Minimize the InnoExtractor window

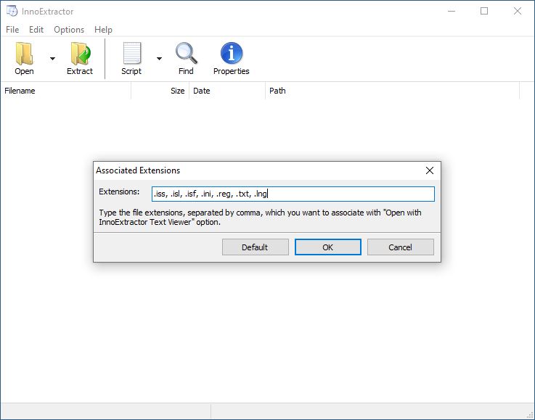(452, 12)
